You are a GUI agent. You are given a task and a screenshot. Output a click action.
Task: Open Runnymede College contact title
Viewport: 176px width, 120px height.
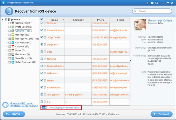[x=160, y=20]
